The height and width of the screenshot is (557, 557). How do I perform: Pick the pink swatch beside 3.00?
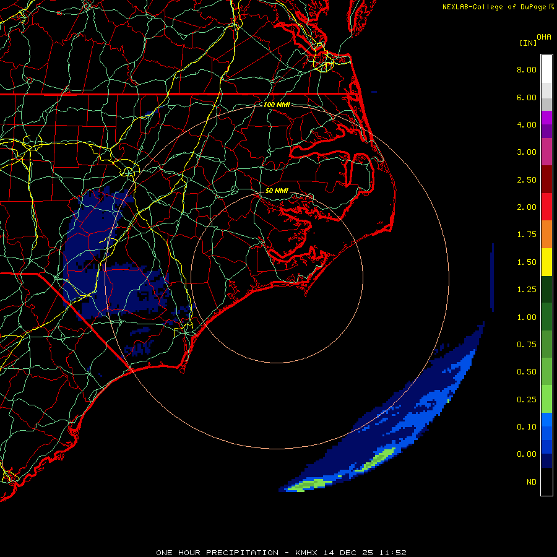tap(546, 152)
